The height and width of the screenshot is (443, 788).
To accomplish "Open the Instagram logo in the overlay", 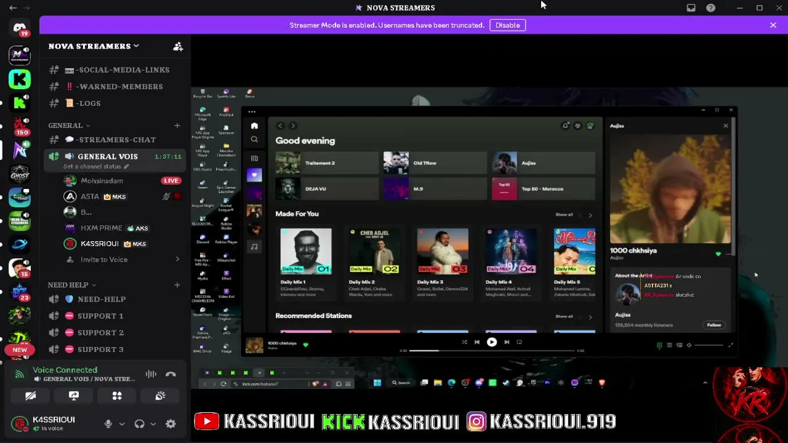I will click(476, 421).
